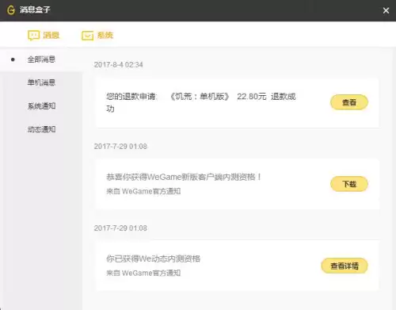Switch to the 系统 tab
This screenshot has width=396, height=310.
(97, 35)
